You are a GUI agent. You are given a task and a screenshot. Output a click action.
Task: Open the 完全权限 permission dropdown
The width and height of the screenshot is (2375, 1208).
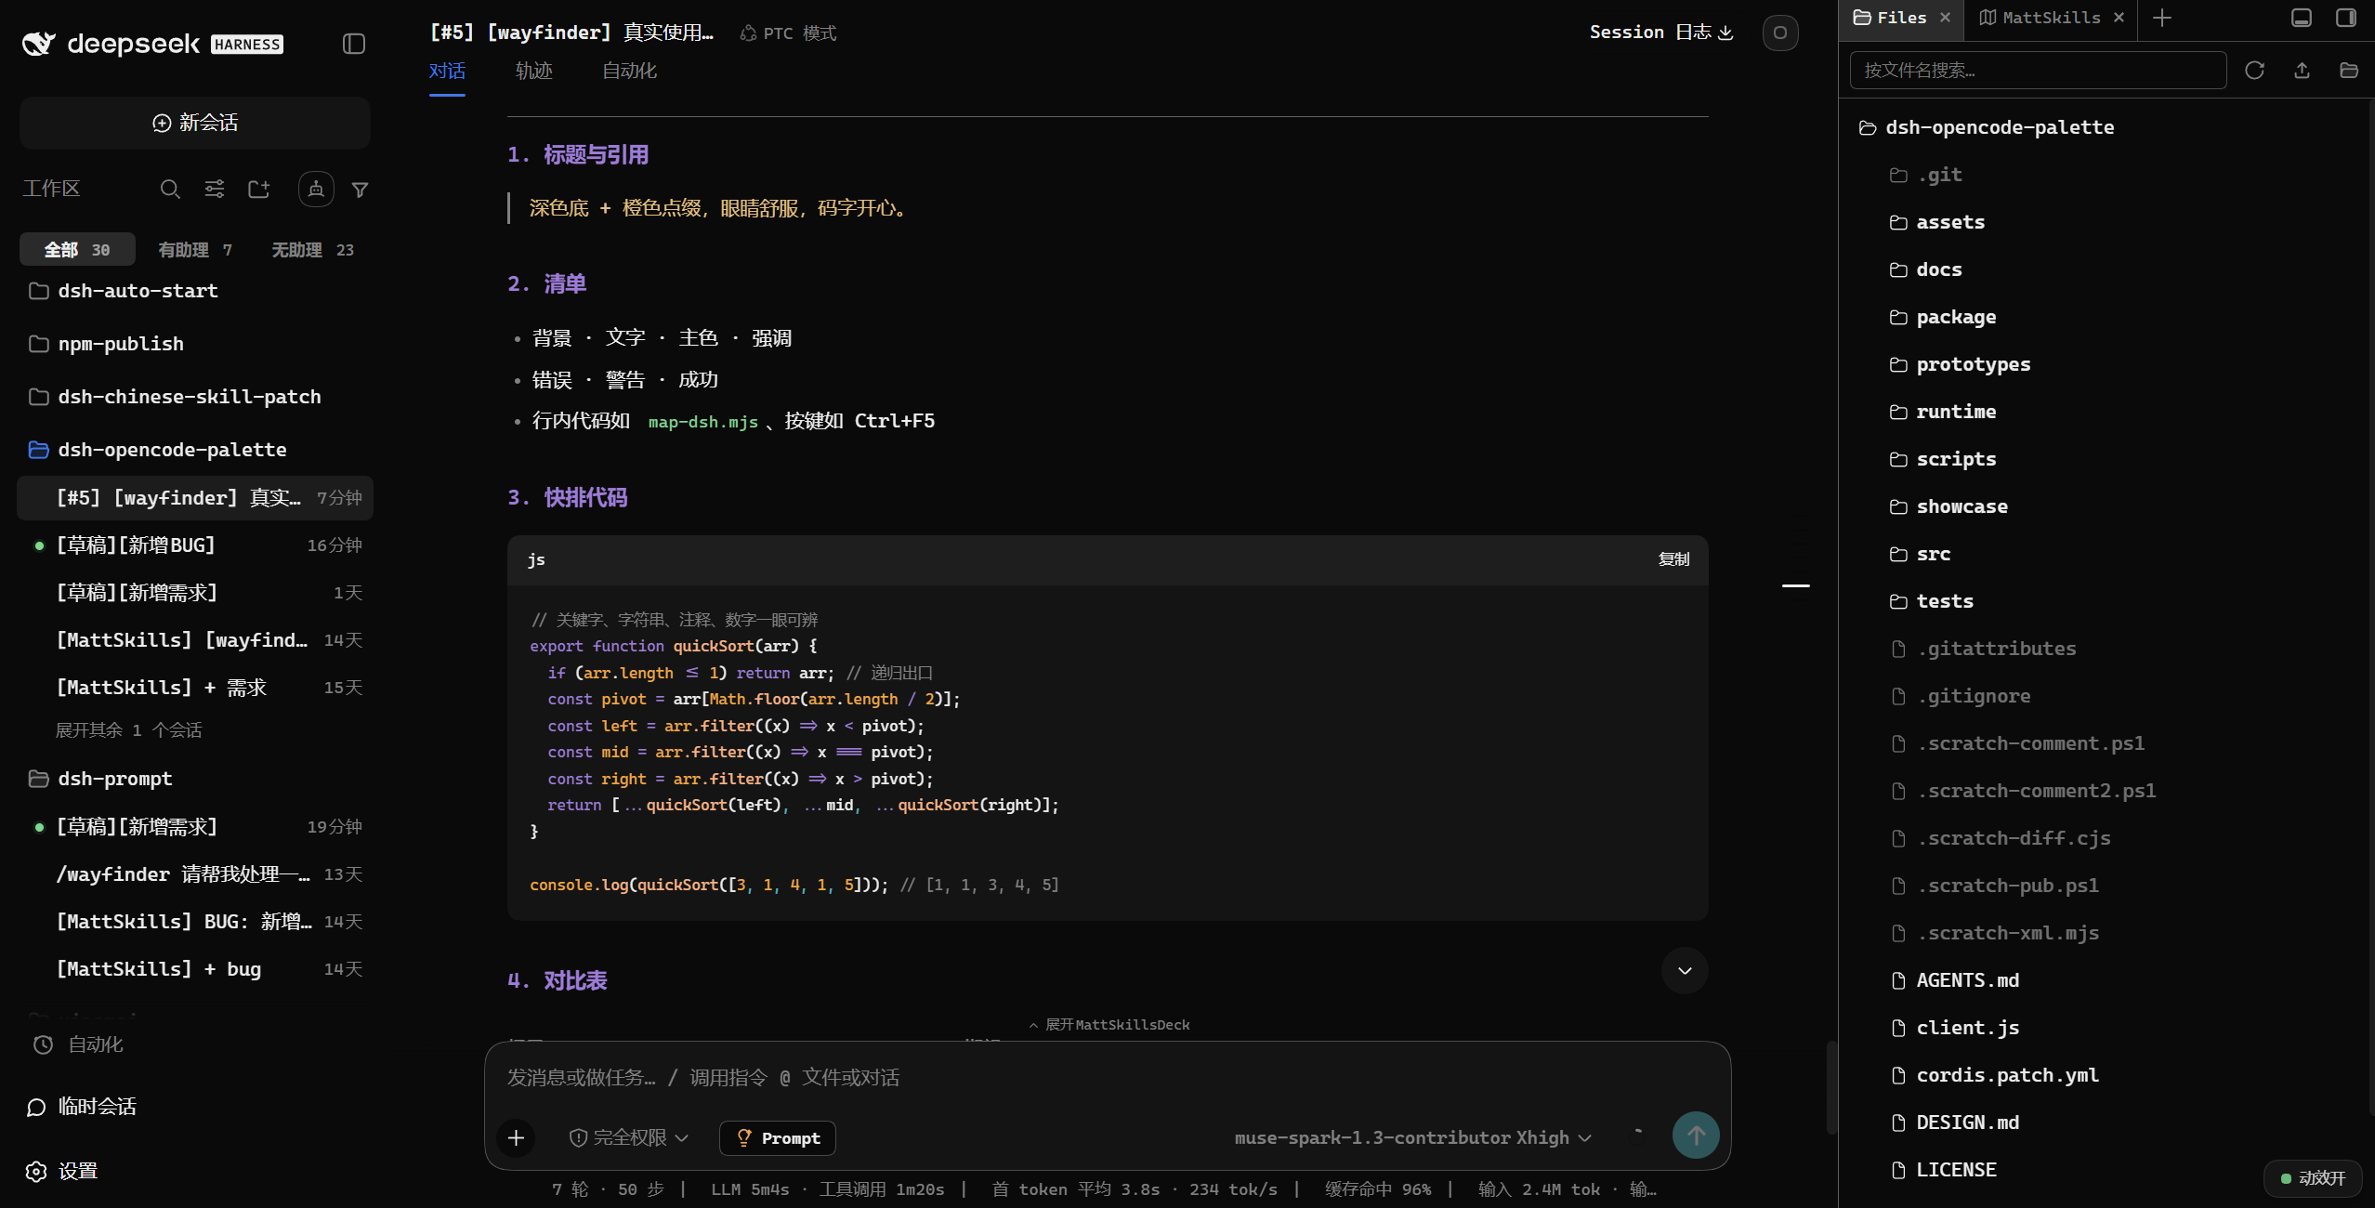pos(629,1137)
